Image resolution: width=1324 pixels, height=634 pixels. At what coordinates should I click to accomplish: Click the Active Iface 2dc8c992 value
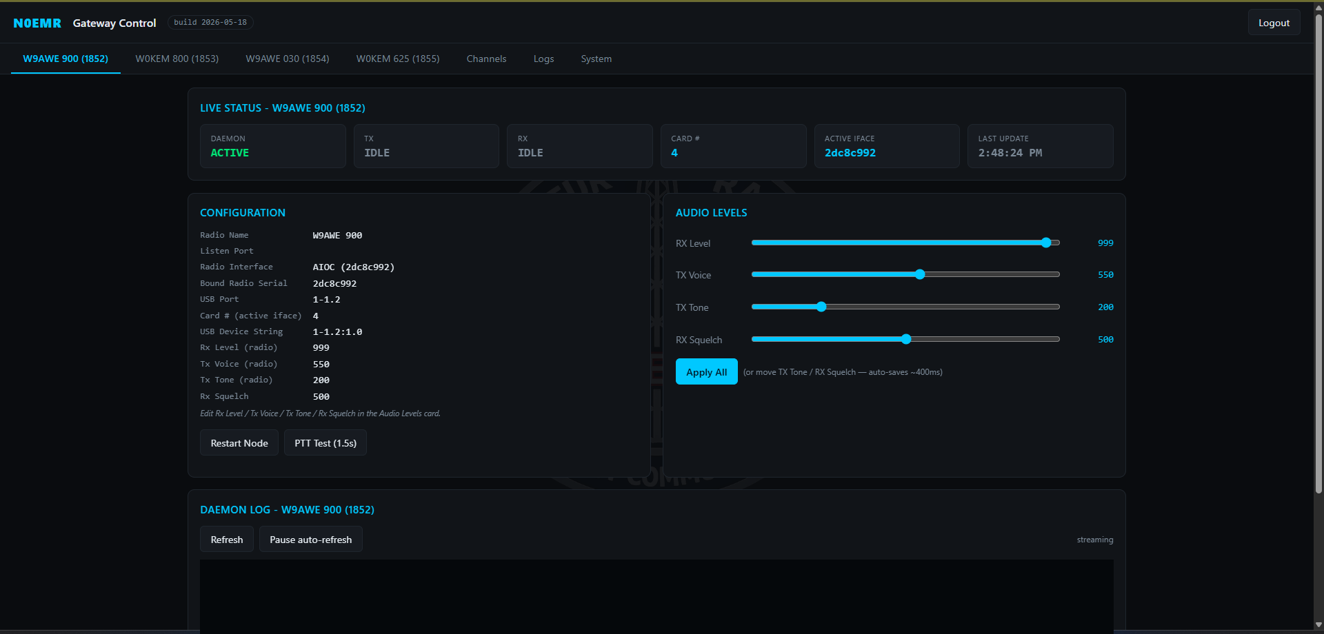click(850, 153)
